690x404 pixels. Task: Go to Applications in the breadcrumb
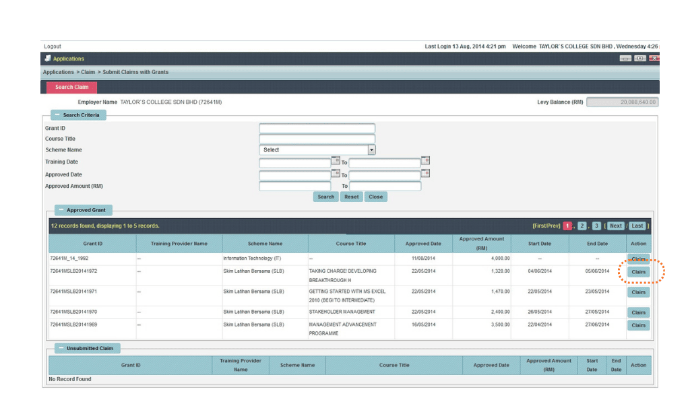[x=59, y=72]
